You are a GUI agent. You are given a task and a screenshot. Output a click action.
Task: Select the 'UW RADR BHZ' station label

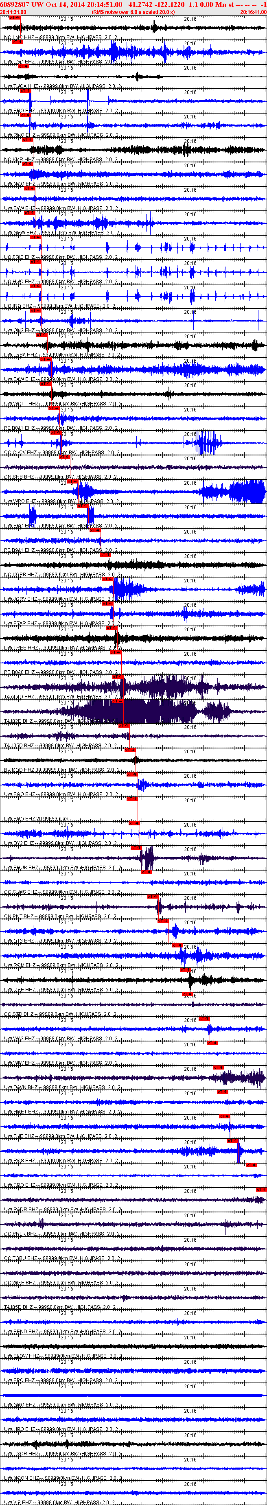pyautogui.click(x=21, y=1210)
